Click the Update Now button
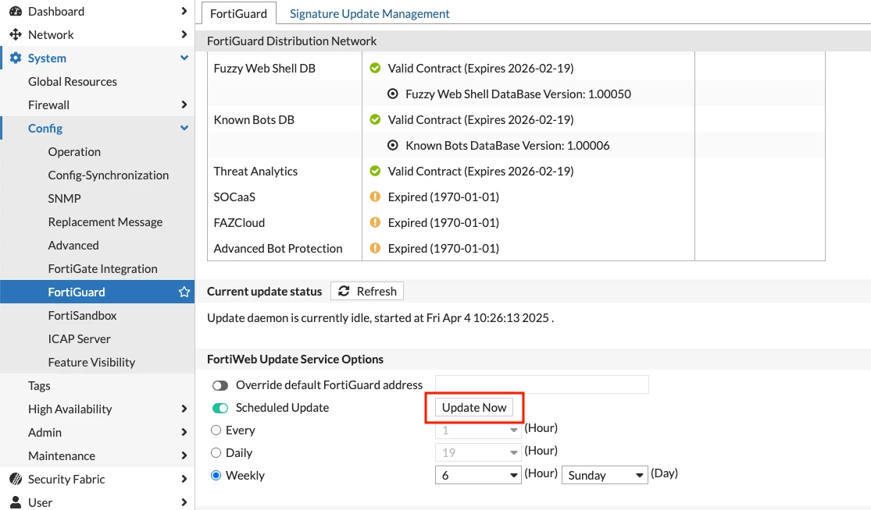The width and height of the screenshot is (871, 510). coord(474,407)
